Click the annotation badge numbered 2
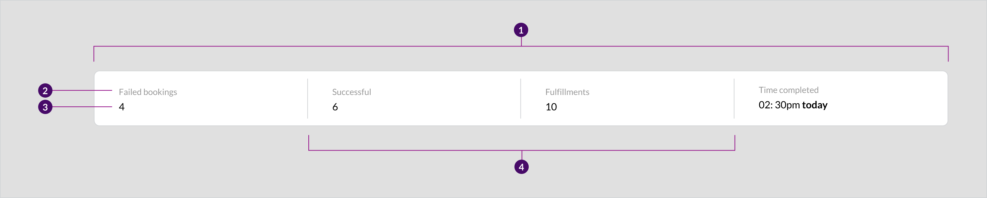 45,91
